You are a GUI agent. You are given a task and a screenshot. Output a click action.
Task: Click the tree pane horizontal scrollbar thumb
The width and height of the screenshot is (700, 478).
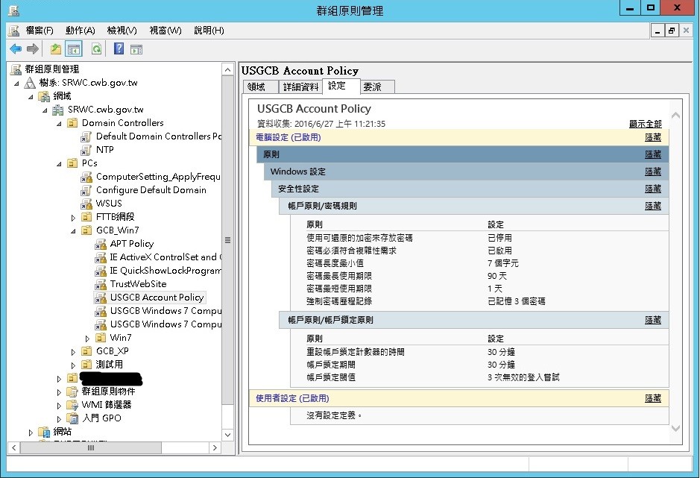tap(91, 447)
